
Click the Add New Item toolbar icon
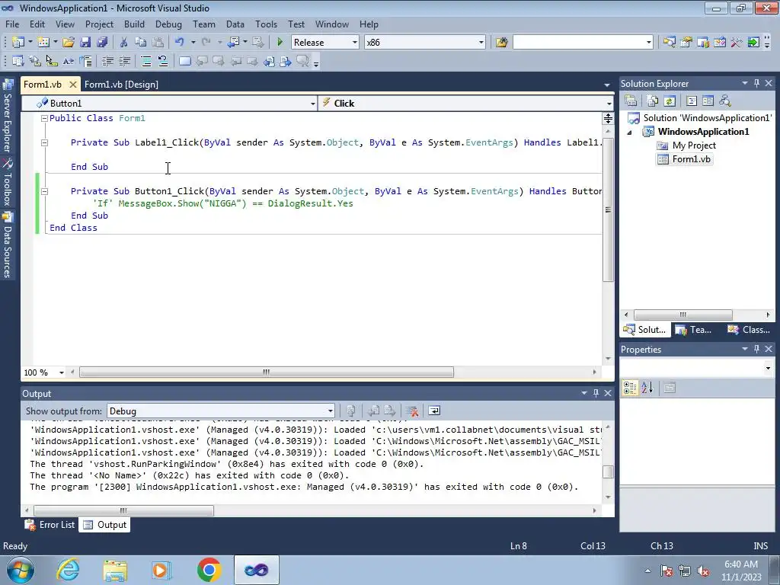click(43, 43)
